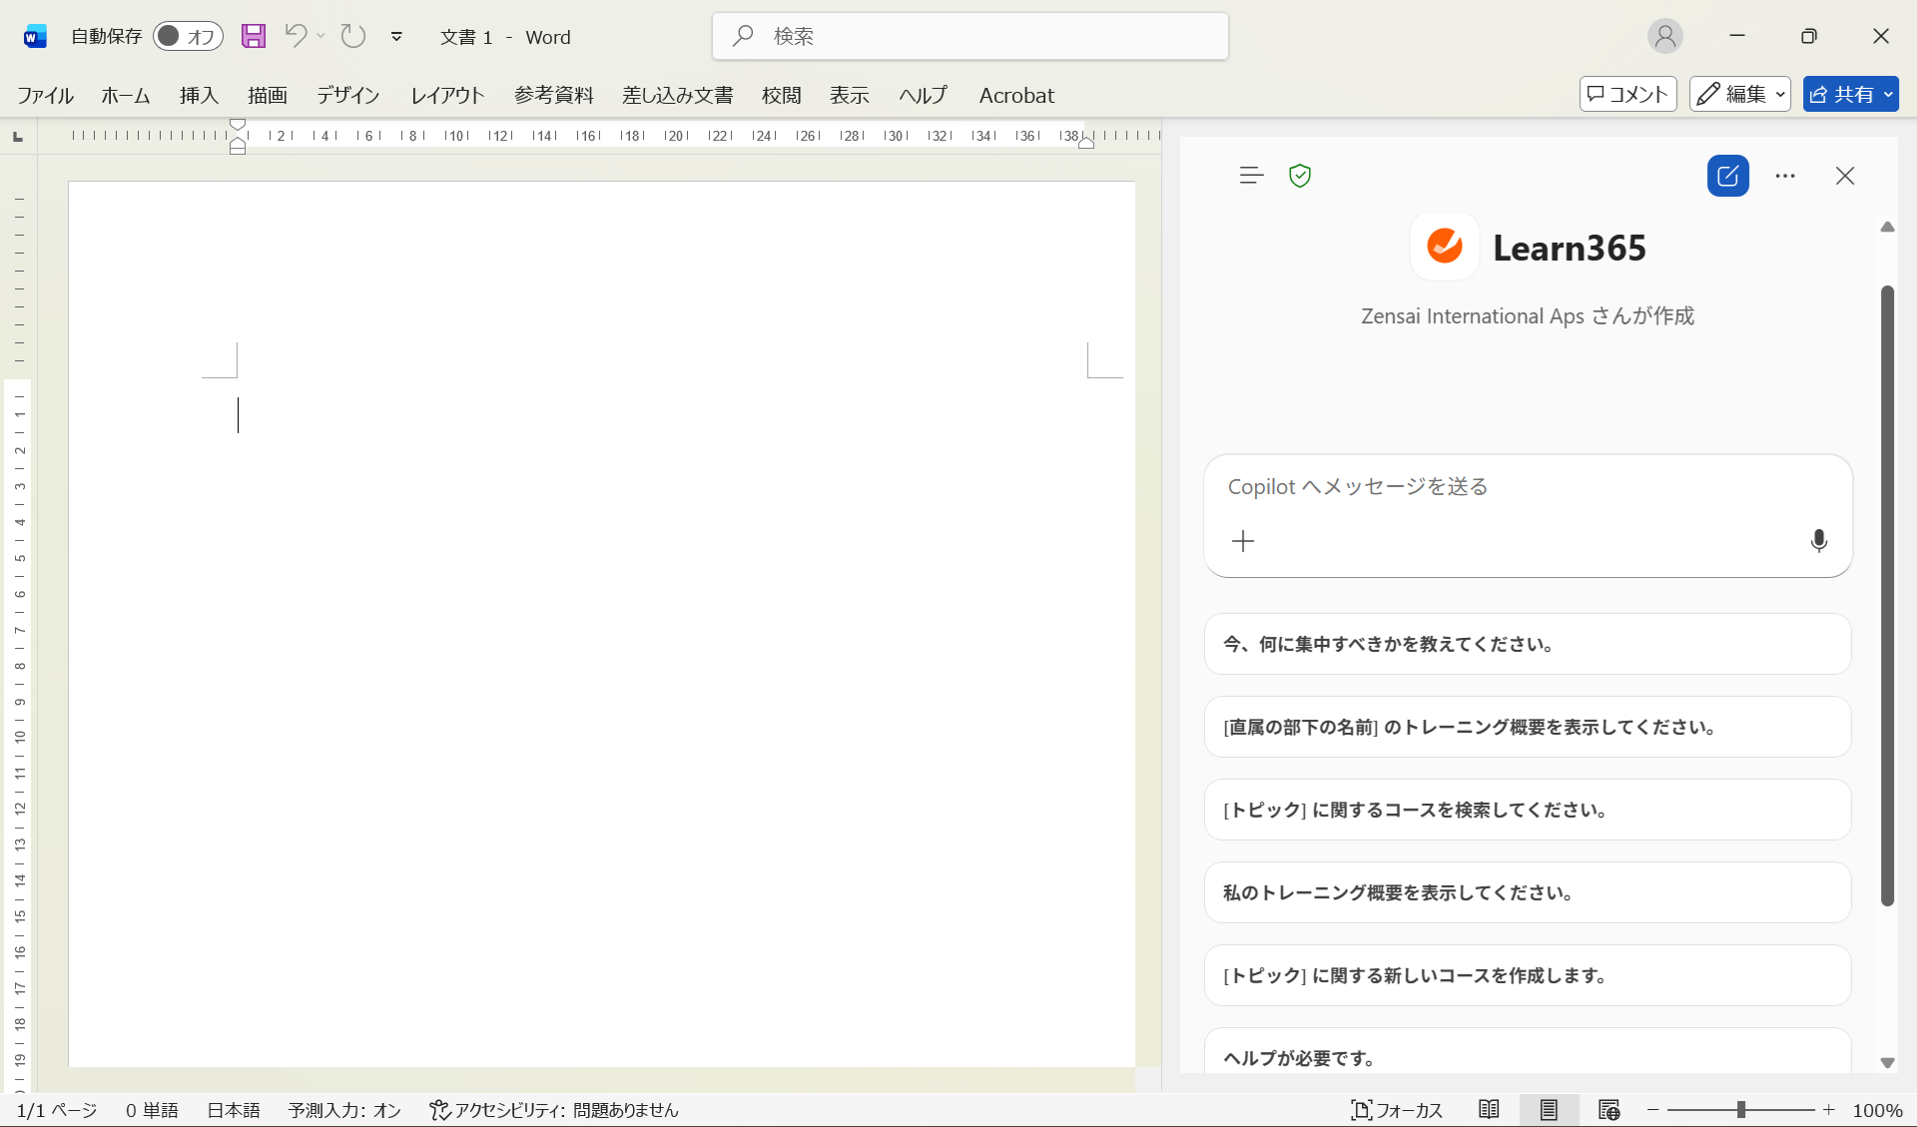
Task: Open the Copilot pane more options (…)
Action: (x=1785, y=176)
